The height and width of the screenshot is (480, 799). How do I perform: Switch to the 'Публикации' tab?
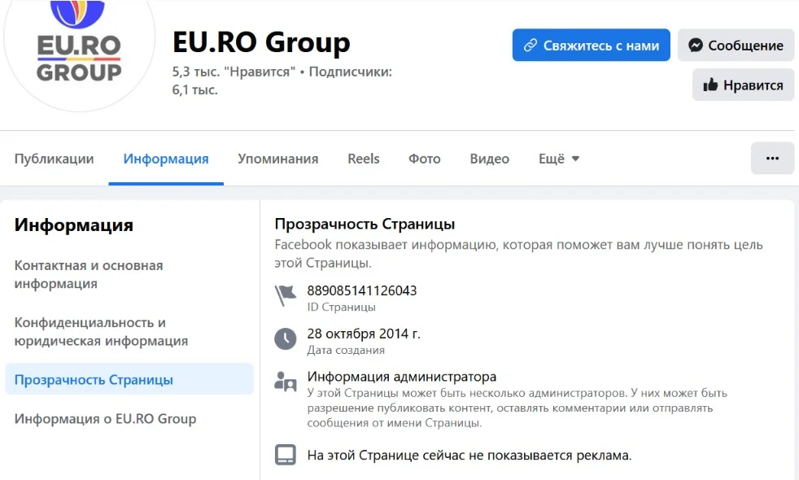[x=54, y=159]
